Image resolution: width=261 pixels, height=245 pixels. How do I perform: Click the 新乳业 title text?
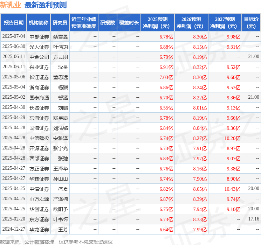pyautogui.click(x=11, y=5)
